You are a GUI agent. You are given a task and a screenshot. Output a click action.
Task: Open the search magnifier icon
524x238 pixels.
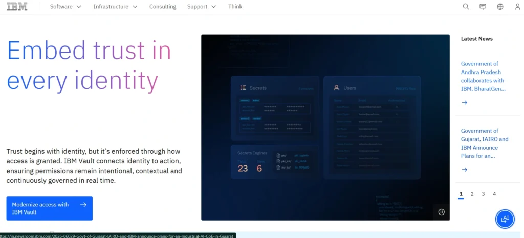click(466, 7)
